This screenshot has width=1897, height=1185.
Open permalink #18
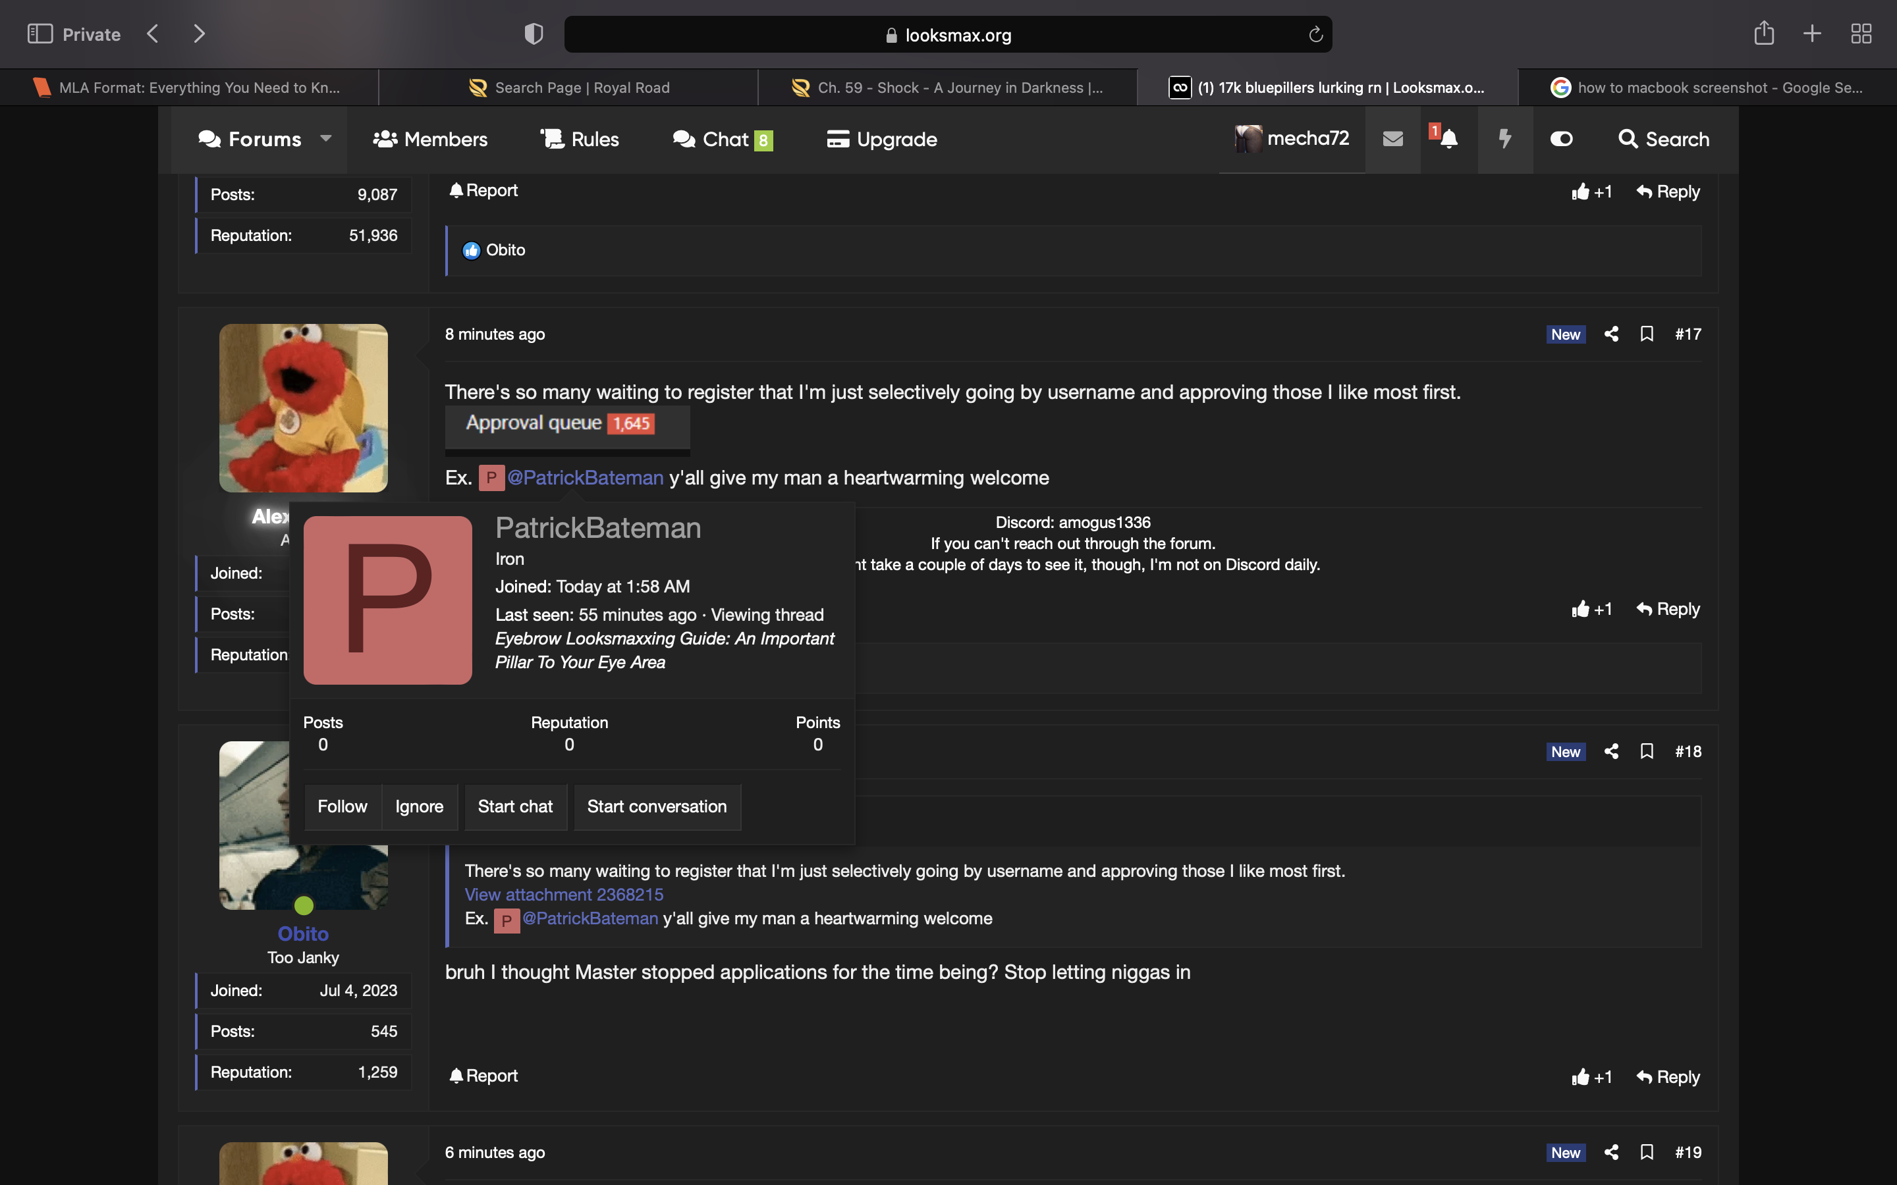pyautogui.click(x=1688, y=752)
